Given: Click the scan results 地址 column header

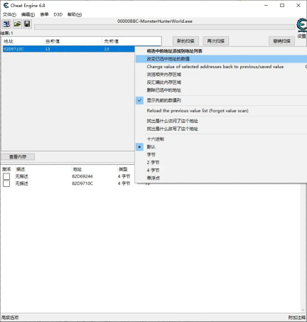Looking at the screenshot, I should pyautogui.click(x=22, y=41).
